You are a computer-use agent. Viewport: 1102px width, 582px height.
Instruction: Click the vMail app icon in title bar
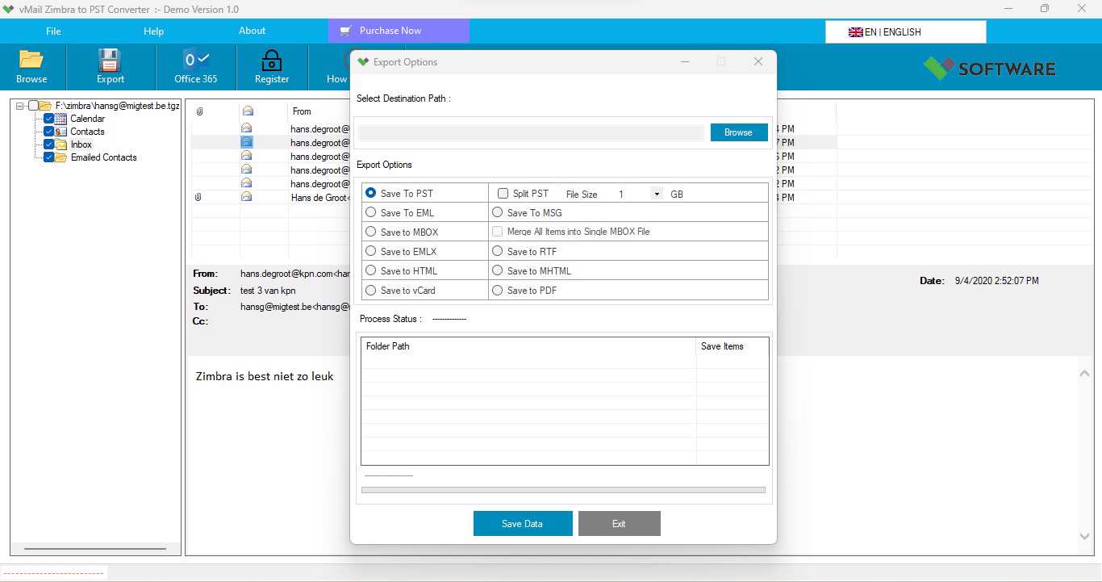(x=9, y=9)
